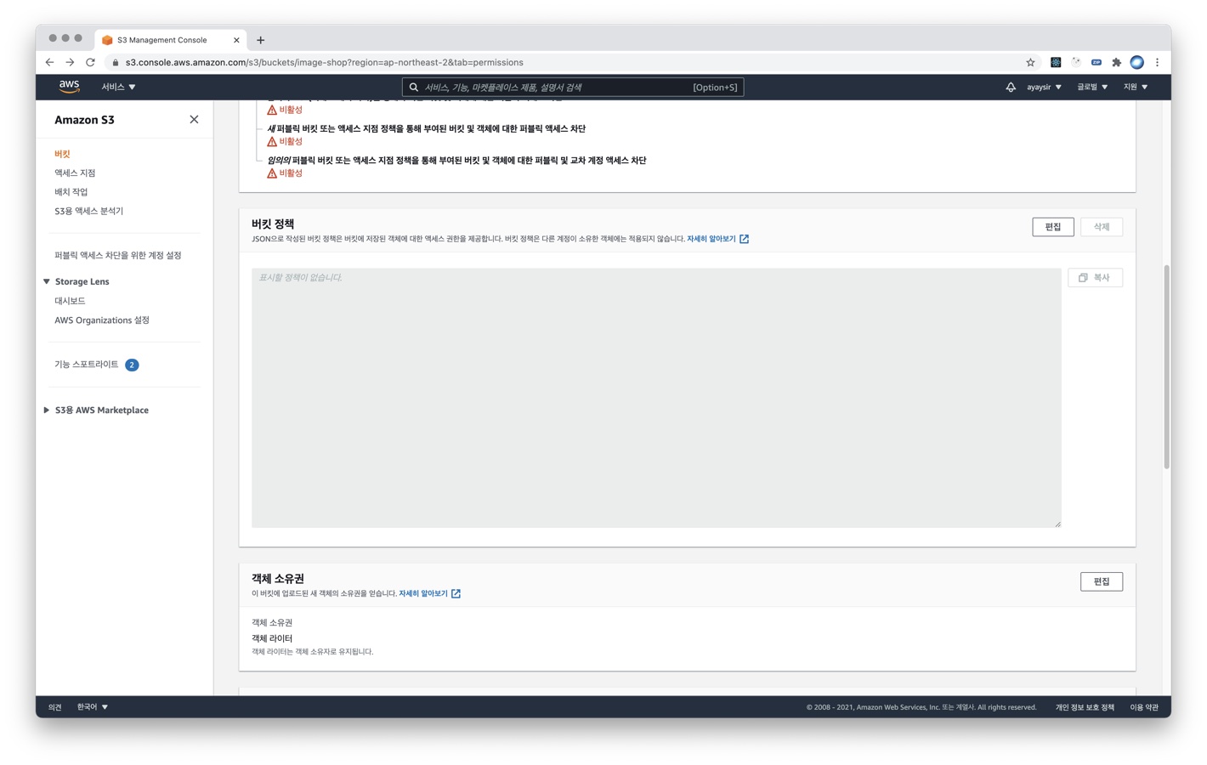Screen dimensions: 1207x765
Task: Click the AWS logo home icon
Action: point(69,87)
